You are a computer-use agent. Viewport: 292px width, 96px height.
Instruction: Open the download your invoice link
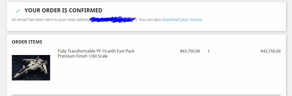tap(182, 20)
